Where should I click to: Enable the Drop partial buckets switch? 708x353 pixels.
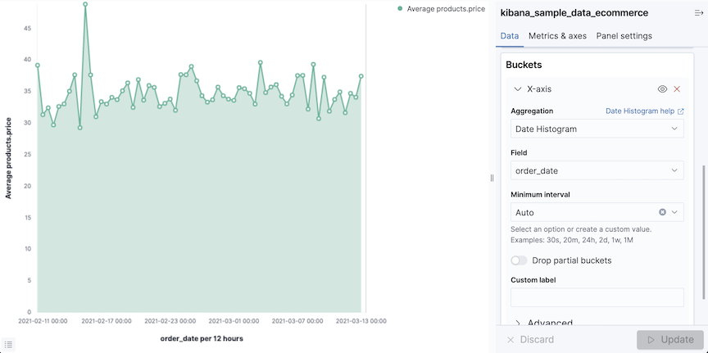[519, 260]
